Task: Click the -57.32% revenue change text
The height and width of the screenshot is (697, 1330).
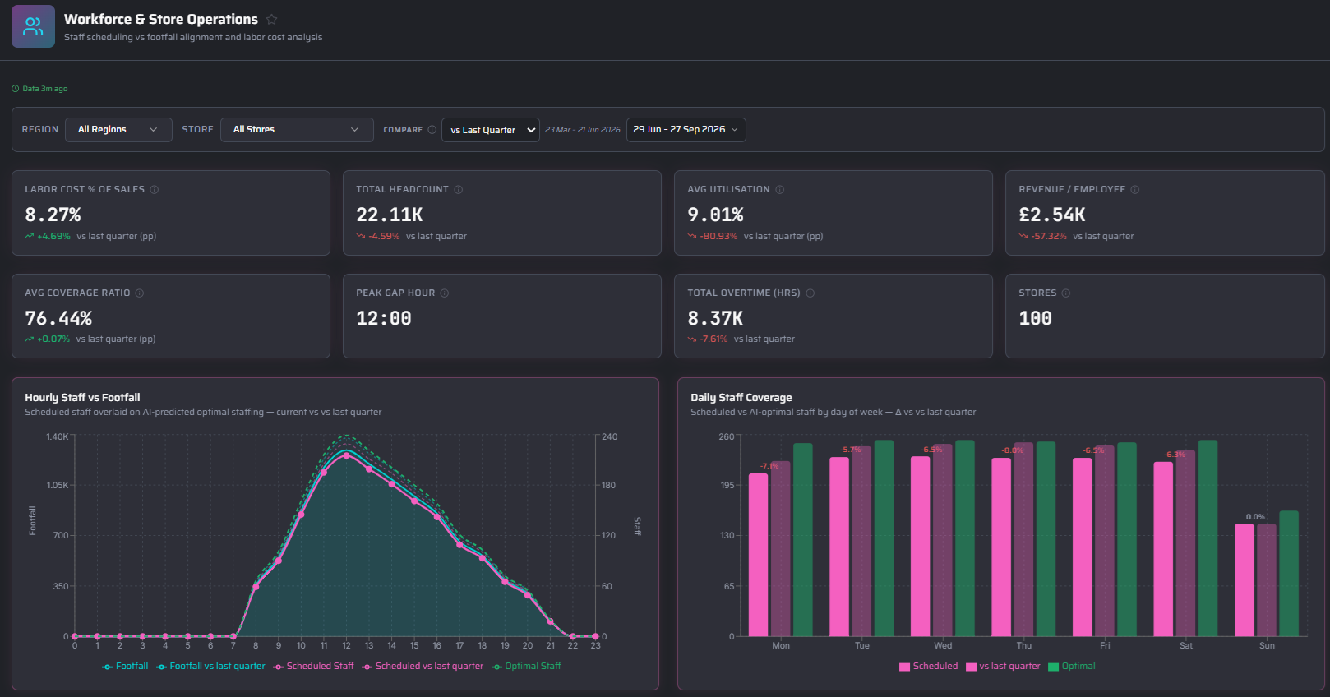Action: click(1049, 237)
